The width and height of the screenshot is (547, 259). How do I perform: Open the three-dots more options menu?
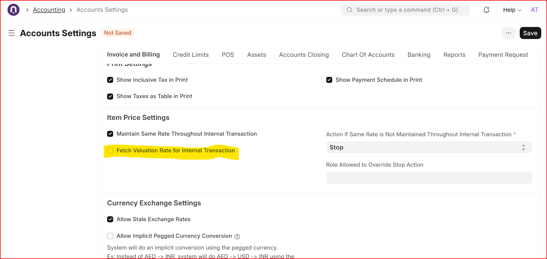pos(508,33)
